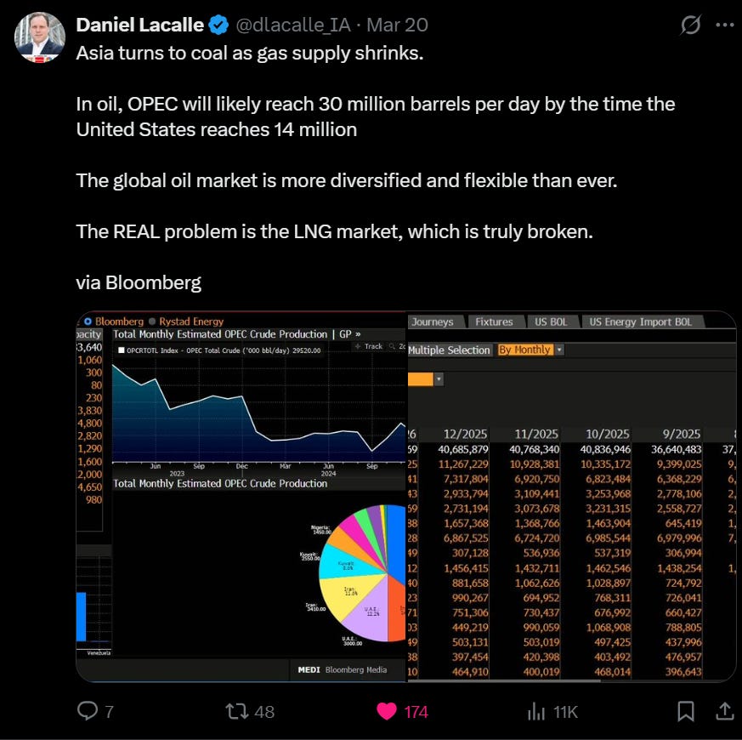Image resolution: width=742 pixels, height=740 pixels.
Task: Open the Mar 20 timestamp link
Action: point(398,26)
